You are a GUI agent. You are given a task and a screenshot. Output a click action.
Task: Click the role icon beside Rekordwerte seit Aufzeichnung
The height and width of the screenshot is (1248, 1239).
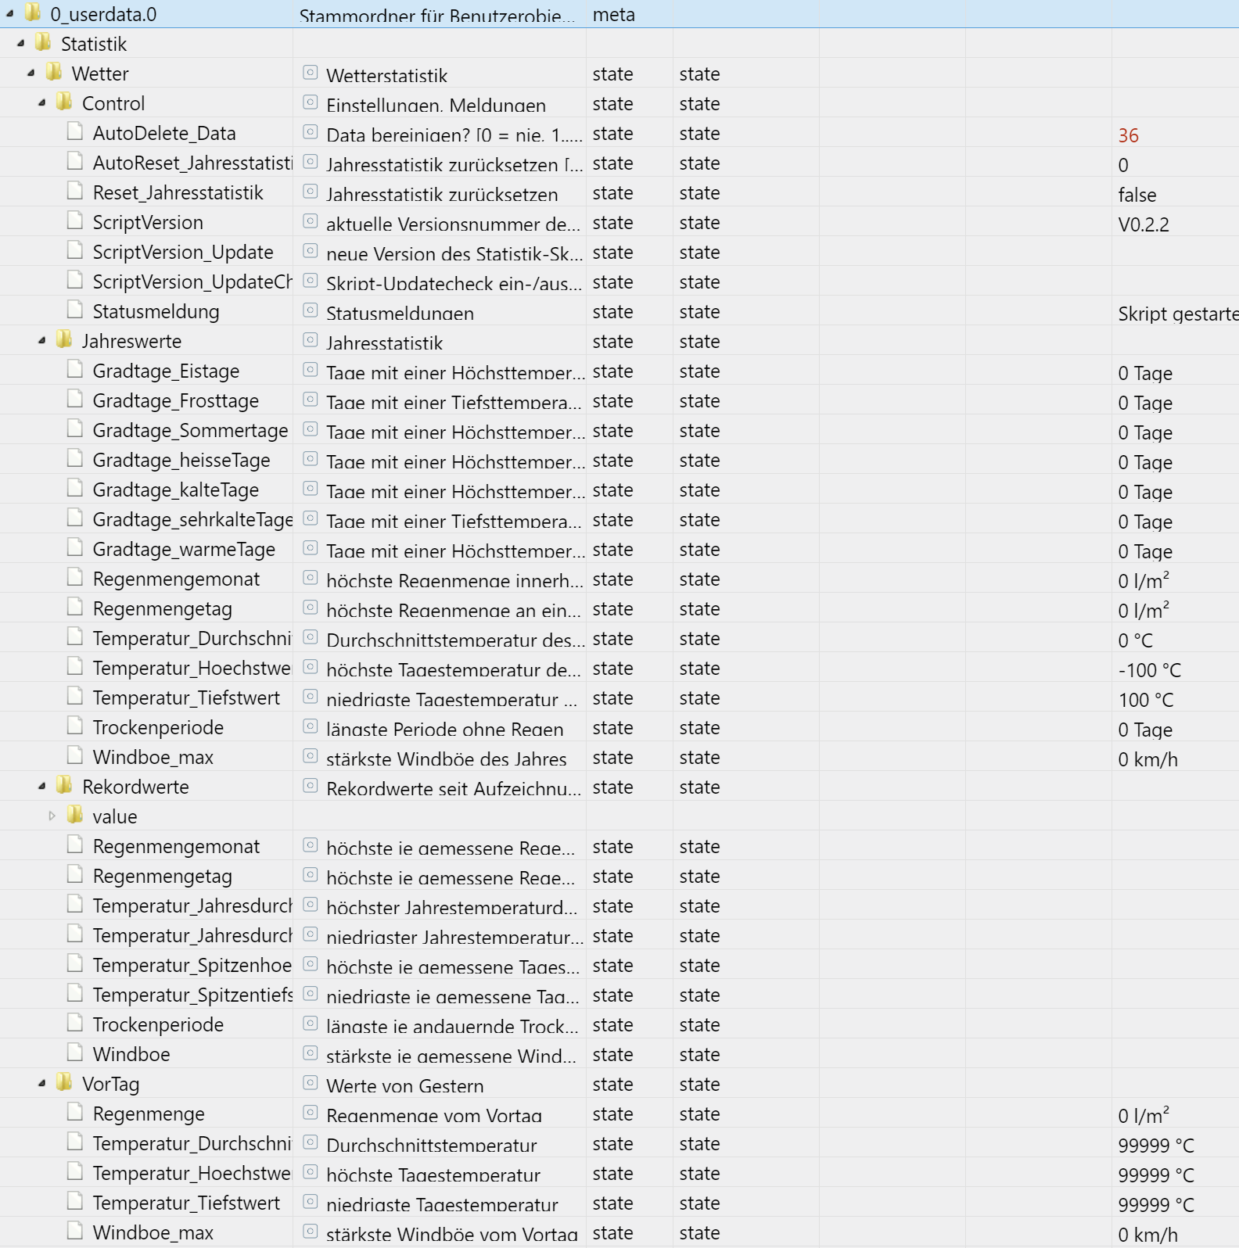point(311,786)
